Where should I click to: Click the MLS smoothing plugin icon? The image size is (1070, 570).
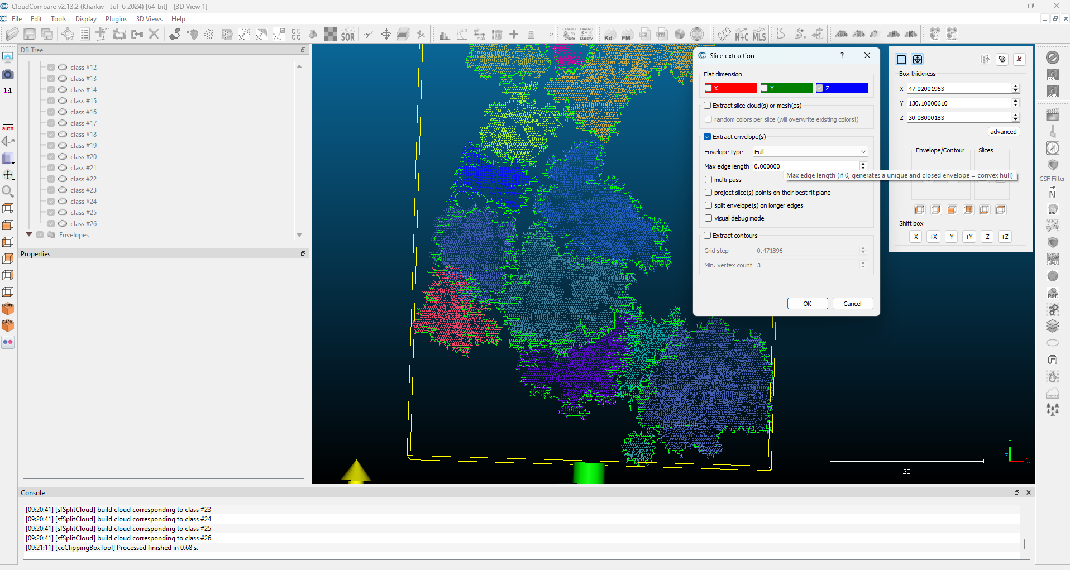pyautogui.click(x=759, y=35)
